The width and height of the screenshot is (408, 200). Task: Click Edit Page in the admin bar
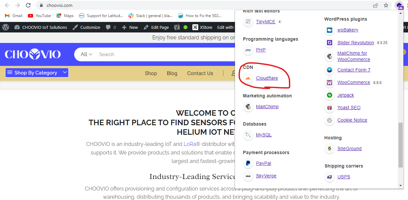[156, 27]
